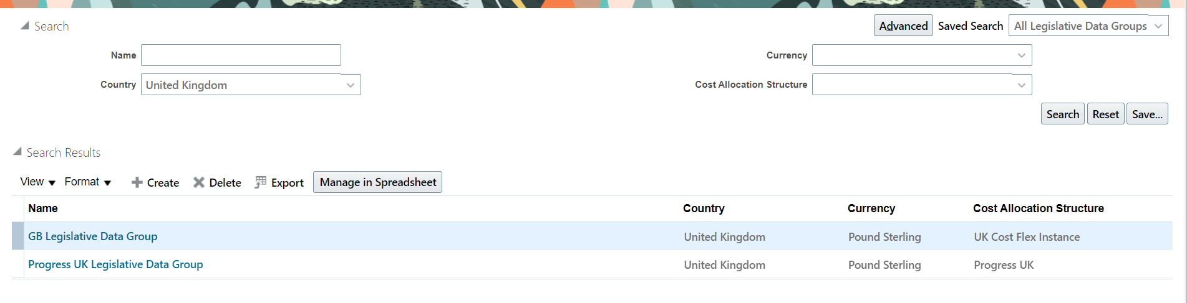Open Progress UK Legislative Data Group link

(x=115, y=264)
